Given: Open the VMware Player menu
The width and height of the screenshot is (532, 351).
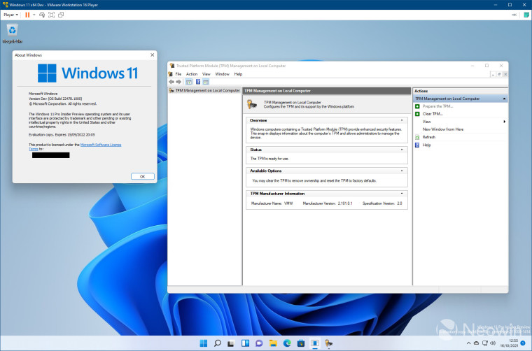Looking at the screenshot, I should (x=11, y=15).
